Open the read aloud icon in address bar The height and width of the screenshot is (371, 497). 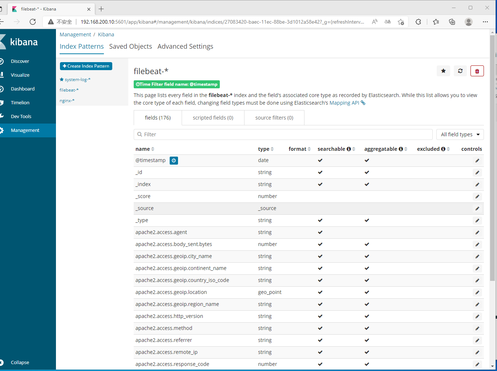tap(375, 22)
